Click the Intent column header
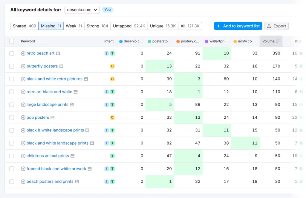306x198 pixels. (x=109, y=41)
